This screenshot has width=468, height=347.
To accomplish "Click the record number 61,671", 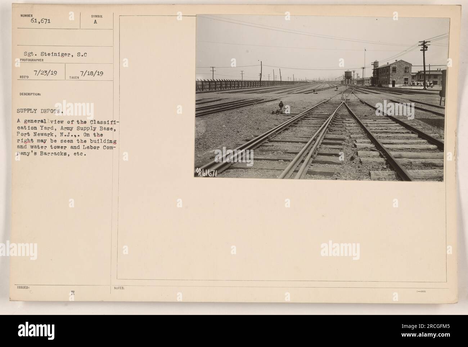I will [40, 21].
